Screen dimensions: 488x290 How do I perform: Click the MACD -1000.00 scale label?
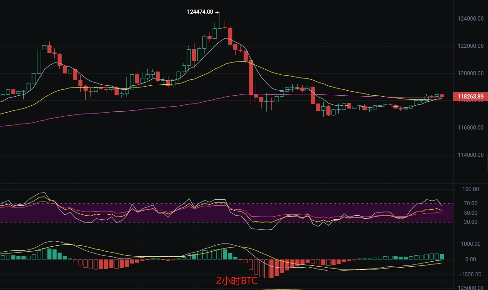coord(471,274)
